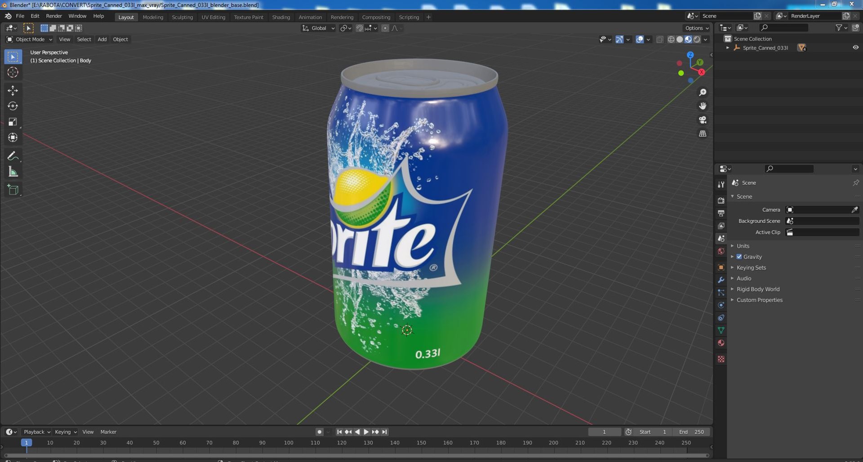Open the Render properties tab

coord(721,200)
